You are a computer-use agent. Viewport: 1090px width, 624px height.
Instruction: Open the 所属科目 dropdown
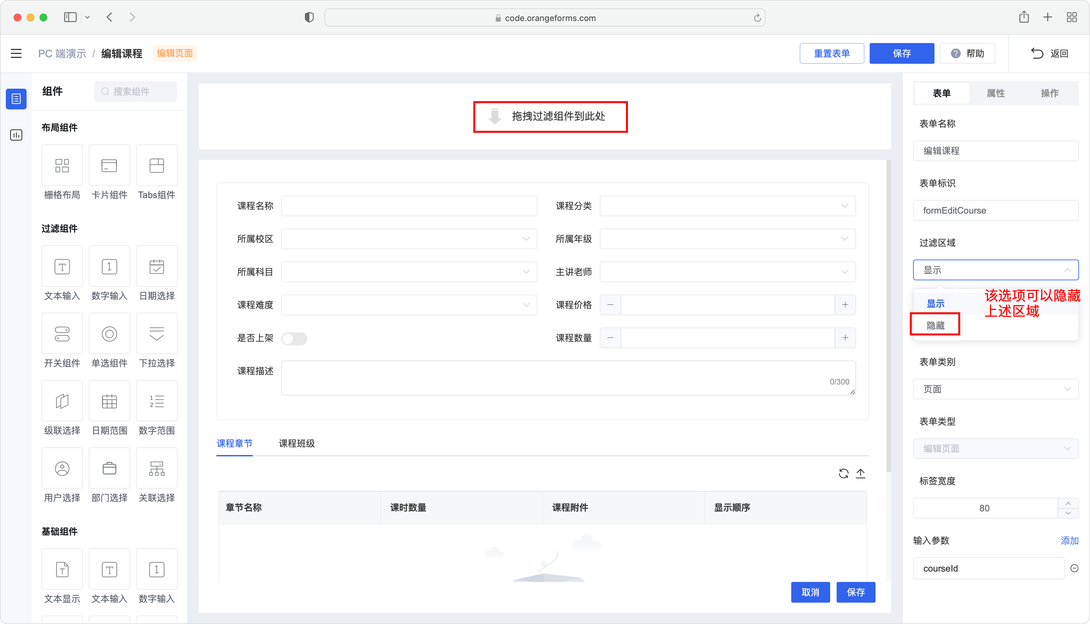click(x=409, y=272)
